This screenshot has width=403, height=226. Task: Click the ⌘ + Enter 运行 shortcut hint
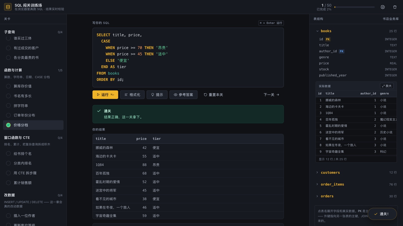(x=271, y=23)
